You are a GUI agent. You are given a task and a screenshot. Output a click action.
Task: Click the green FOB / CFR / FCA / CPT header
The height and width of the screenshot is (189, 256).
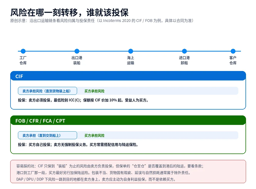128,120
